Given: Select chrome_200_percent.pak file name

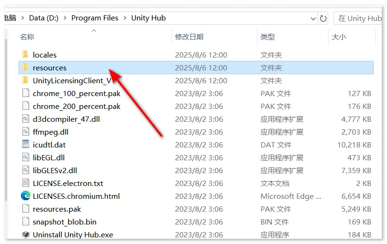Looking at the screenshot, I should point(77,106).
